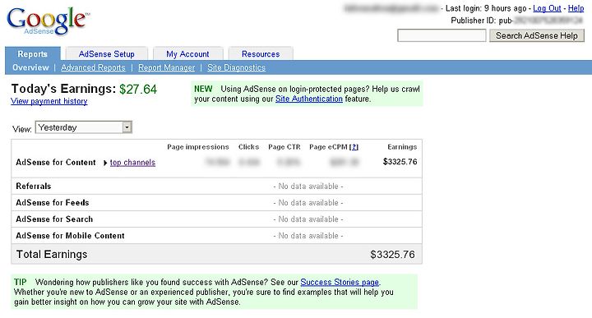Viewport: 592px width, 318px height.
Task: Open the View period dropdown arrow
Action: [127, 127]
